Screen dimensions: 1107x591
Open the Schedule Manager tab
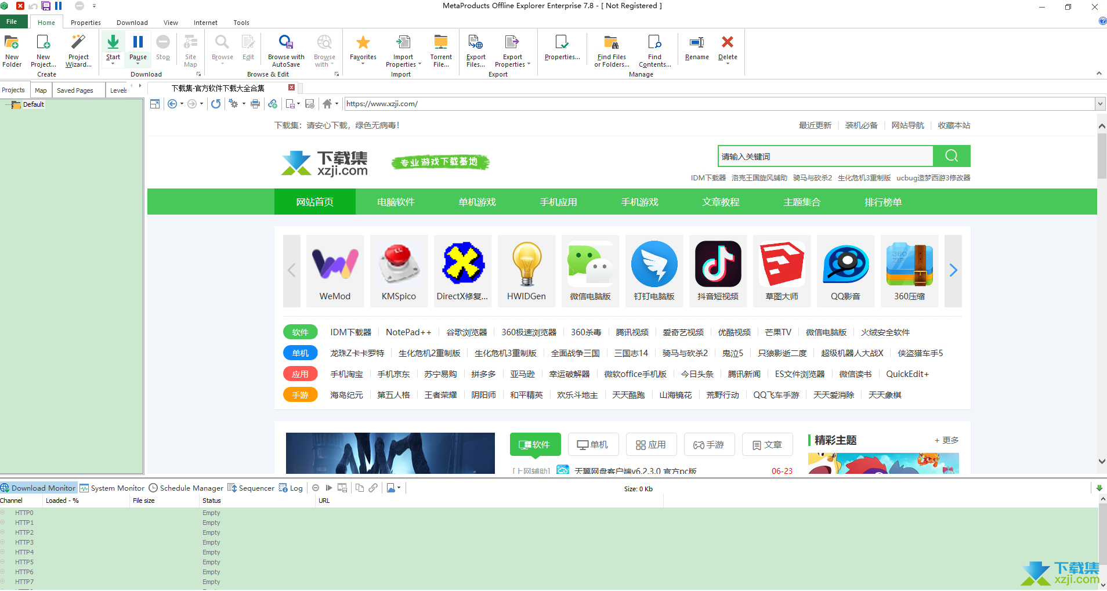point(186,488)
